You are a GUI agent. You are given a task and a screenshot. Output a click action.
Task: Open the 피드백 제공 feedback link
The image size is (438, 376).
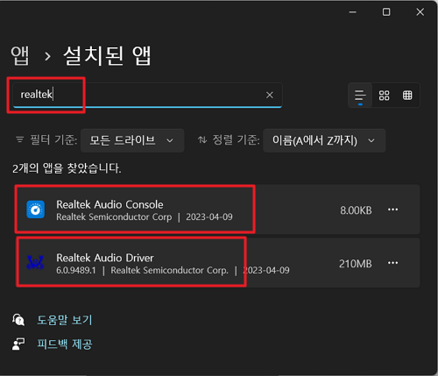65,344
